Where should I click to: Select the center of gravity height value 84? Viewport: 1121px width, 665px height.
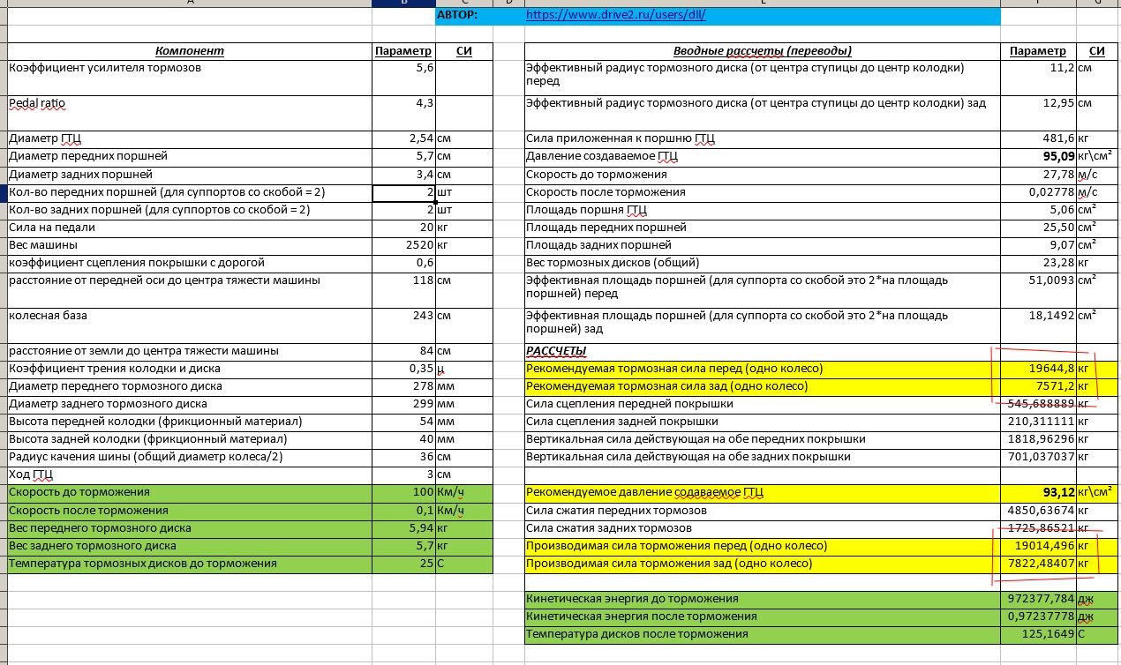(404, 351)
